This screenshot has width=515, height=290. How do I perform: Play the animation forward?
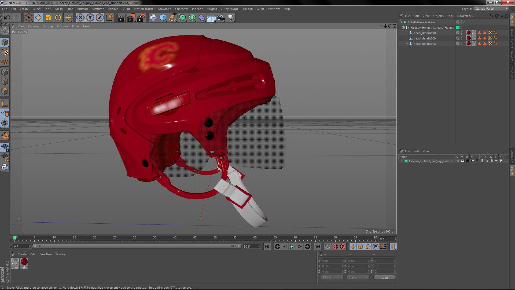(292, 247)
